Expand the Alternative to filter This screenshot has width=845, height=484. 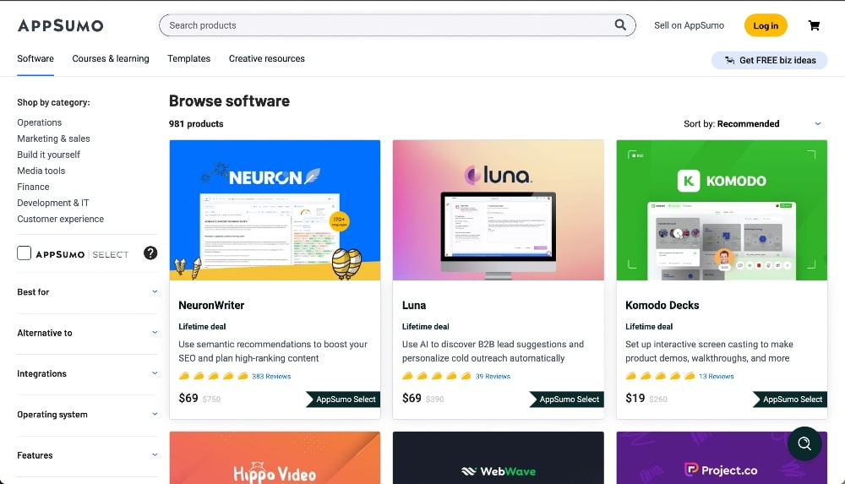click(87, 333)
